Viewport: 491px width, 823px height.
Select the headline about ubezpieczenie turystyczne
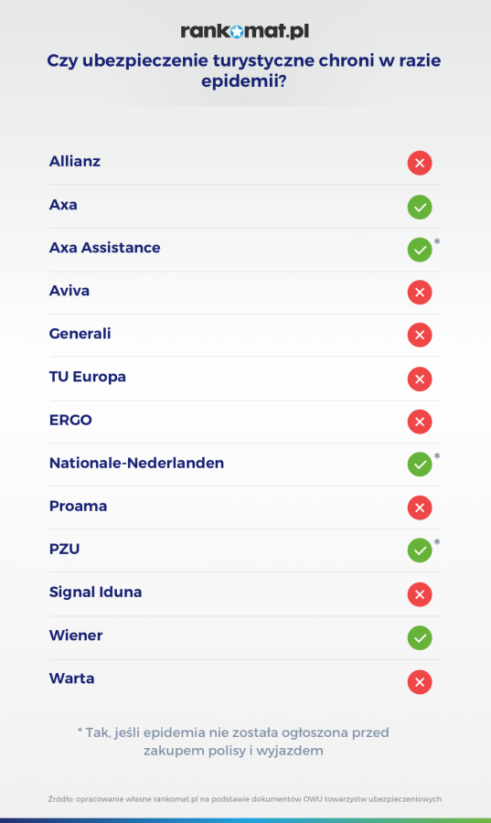[244, 70]
